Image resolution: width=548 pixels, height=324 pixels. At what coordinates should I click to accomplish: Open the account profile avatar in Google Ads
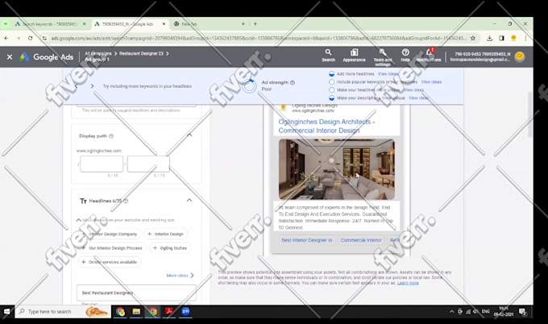coord(520,56)
